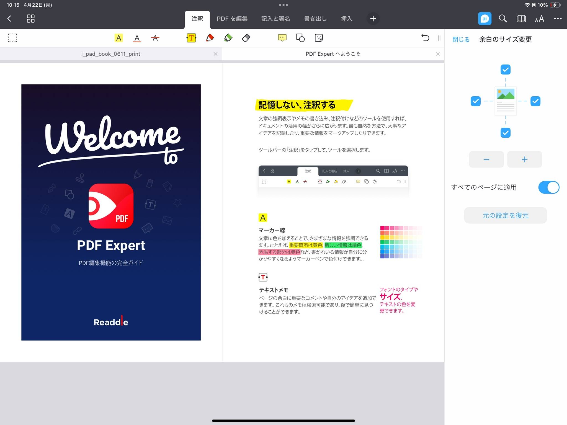Image resolution: width=567 pixels, height=425 pixels.
Task: Toggle すべてのページに適用 switch off
Action: [549, 187]
